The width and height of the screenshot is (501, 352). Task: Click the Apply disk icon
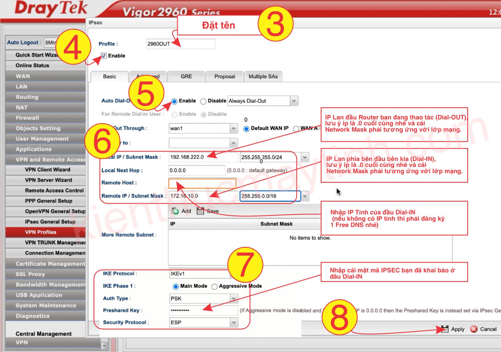pyautogui.click(x=445, y=329)
